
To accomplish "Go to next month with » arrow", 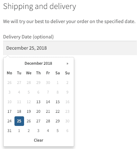I will 67,63.
